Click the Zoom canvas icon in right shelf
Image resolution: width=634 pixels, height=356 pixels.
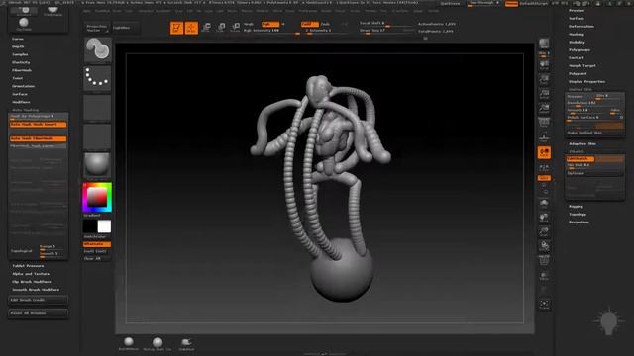[x=544, y=80]
